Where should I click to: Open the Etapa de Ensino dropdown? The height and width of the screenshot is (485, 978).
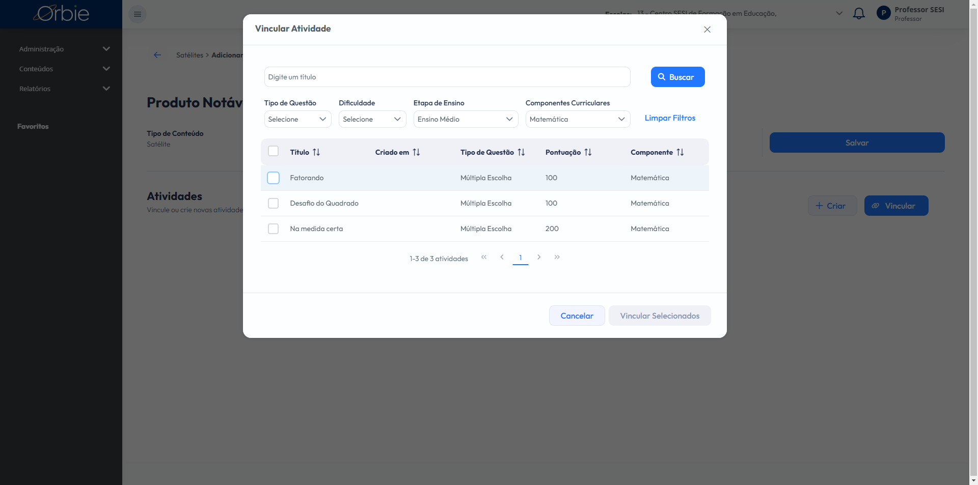465,119
